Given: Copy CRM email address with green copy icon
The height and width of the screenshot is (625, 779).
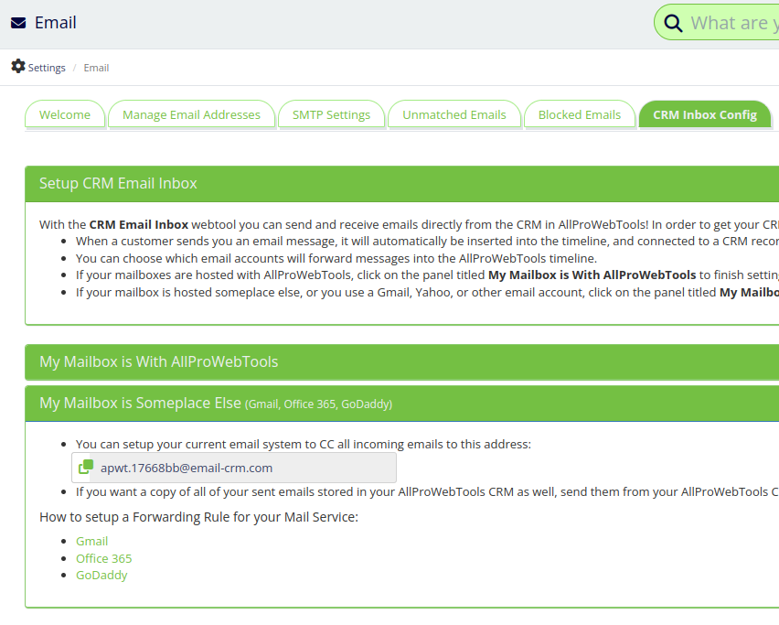Looking at the screenshot, I should (x=86, y=468).
